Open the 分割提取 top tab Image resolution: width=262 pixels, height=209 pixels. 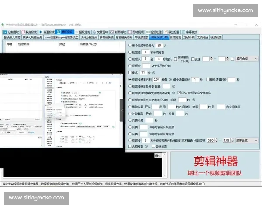[x=11, y=32]
